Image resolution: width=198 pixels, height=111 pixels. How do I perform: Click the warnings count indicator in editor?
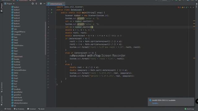pos(183,7)
